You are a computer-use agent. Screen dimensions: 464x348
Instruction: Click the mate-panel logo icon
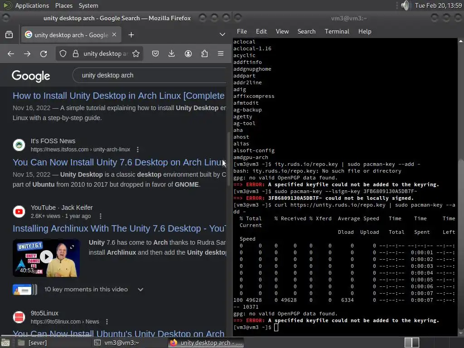[8, 5]
